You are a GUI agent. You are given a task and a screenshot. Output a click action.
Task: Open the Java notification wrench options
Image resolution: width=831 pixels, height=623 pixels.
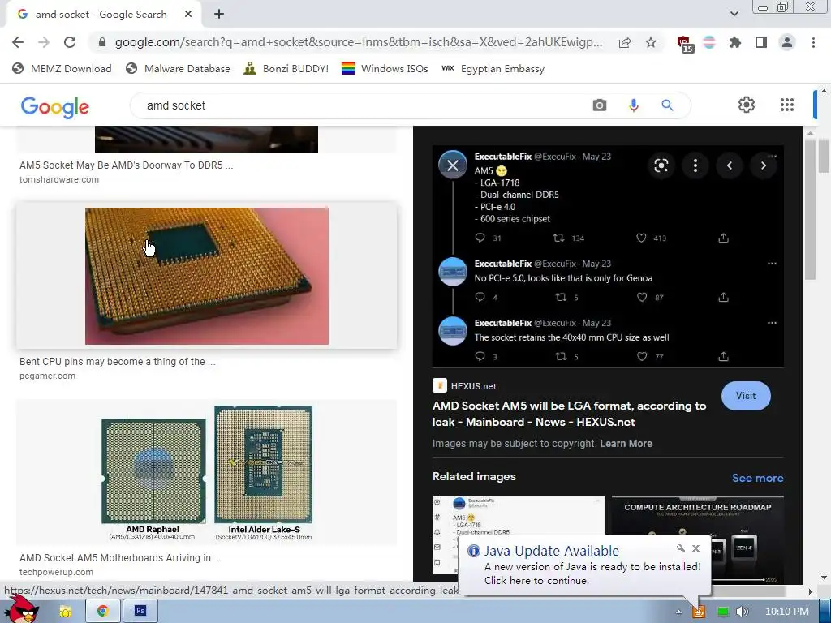click(x=681, y=548)
